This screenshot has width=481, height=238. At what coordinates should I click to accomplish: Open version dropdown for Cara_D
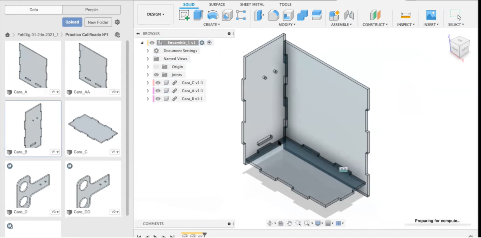point(55,212)
